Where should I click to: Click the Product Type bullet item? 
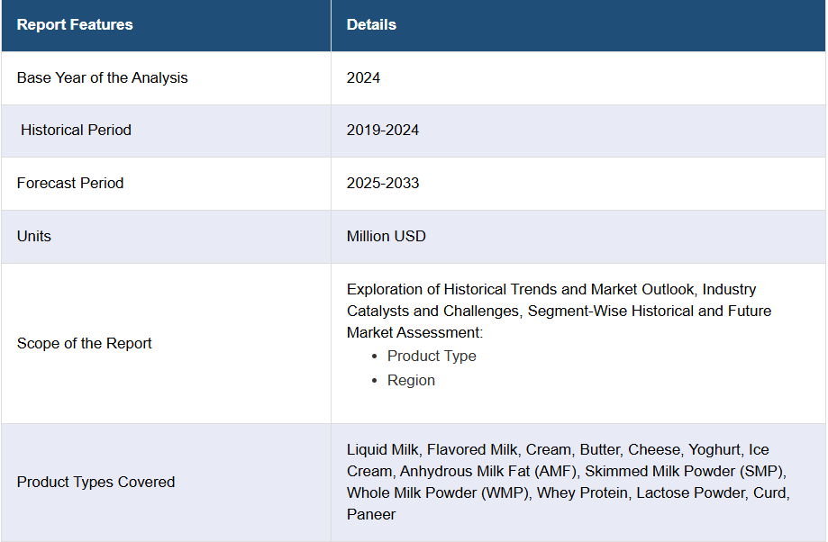(x=432, y=356)
